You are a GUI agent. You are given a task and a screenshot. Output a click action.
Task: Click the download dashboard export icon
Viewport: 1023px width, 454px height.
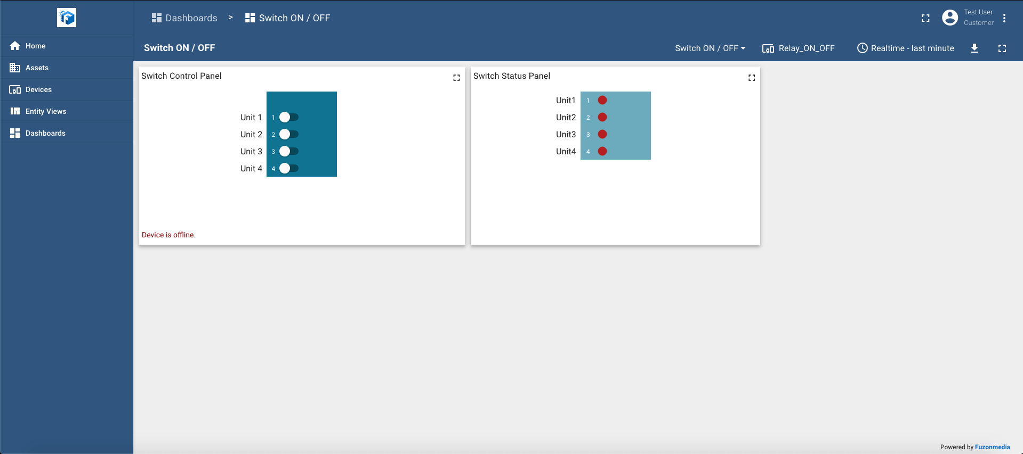point(974,48)
